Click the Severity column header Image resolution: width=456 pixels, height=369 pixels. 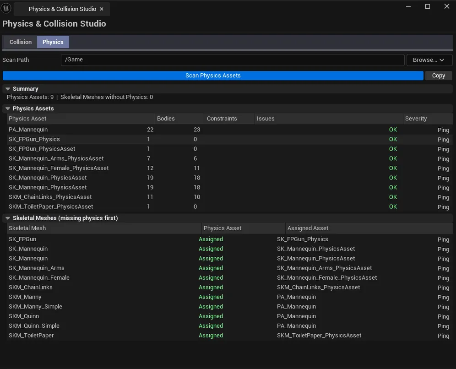tap(428, 119)
